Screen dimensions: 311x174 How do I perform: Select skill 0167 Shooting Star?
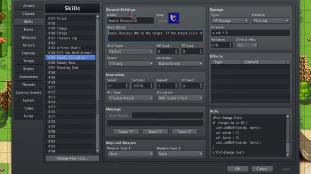pos(70,68)
